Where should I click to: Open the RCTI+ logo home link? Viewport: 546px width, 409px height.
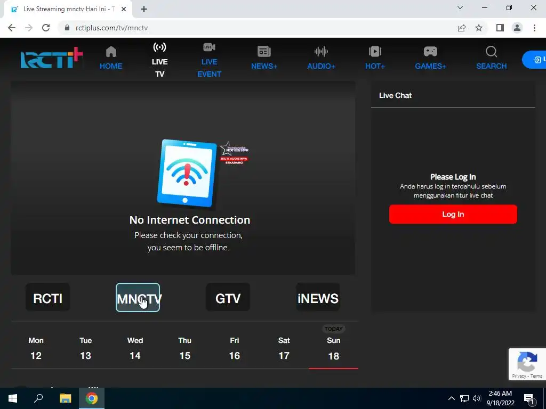(x=52, y=58)
